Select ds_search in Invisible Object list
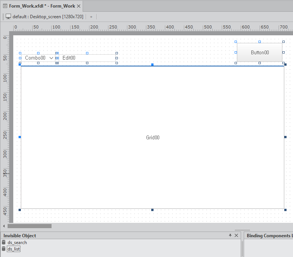 click(x=17, y=243)
